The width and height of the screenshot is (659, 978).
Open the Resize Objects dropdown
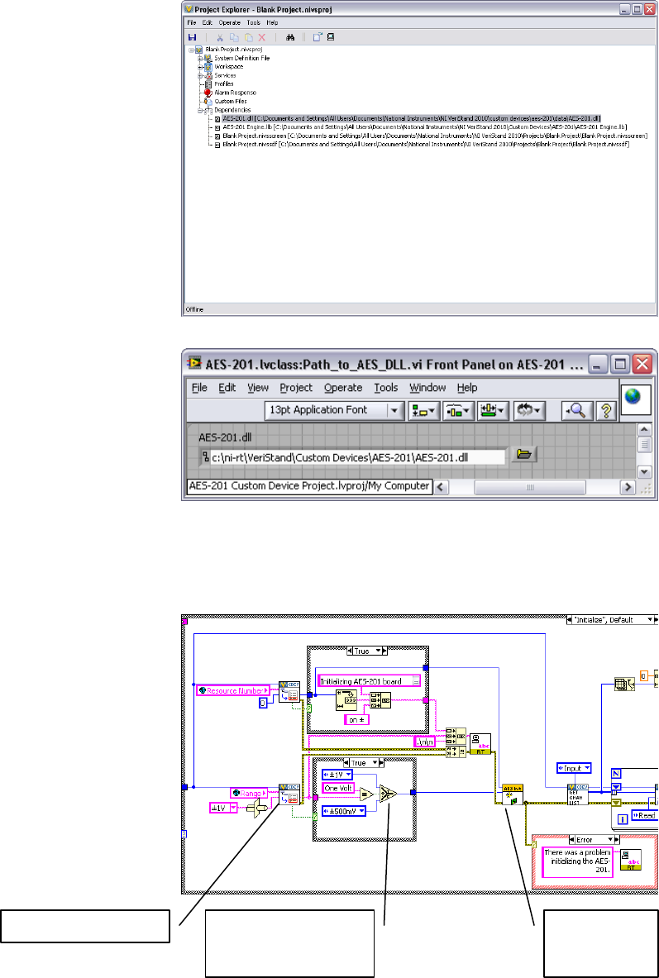(x=494, y=410)
